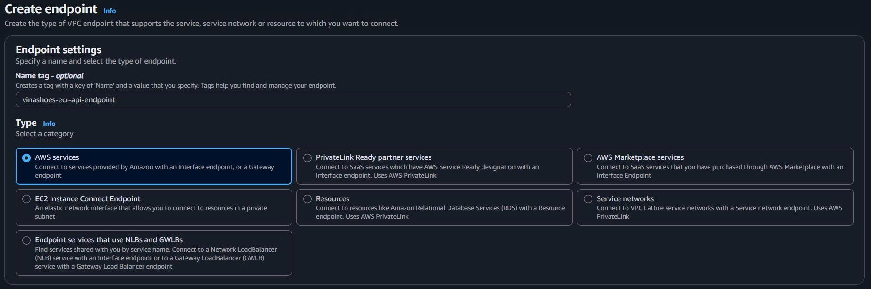Click the AWS Marketplace services card
The height and width of the screenshot is (289, 871).
point(714,166)
